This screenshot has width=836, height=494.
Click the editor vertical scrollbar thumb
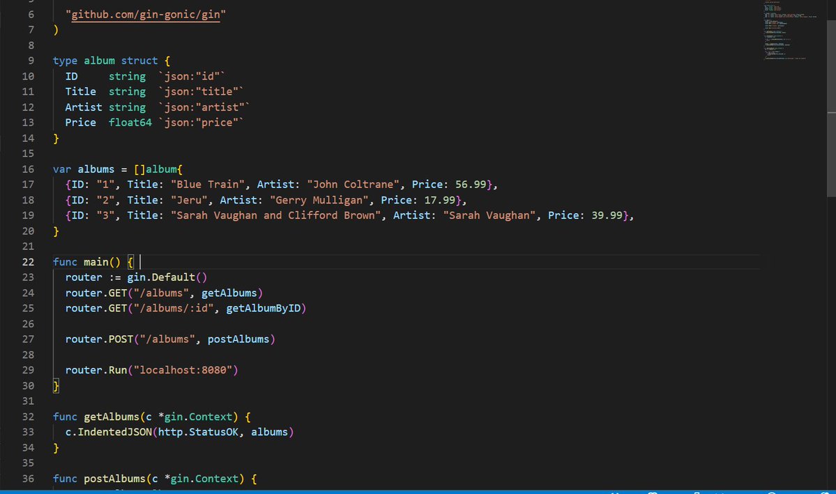tap(831, 109)
